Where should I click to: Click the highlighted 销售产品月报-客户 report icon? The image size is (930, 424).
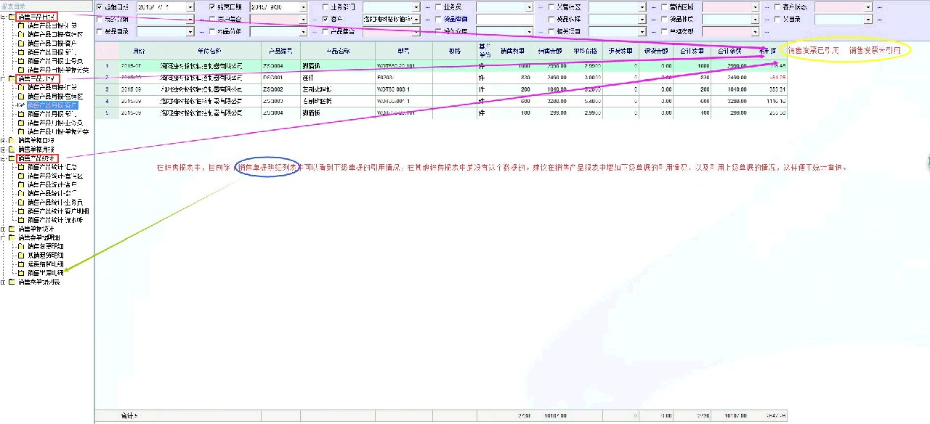(x=21, y=105)
